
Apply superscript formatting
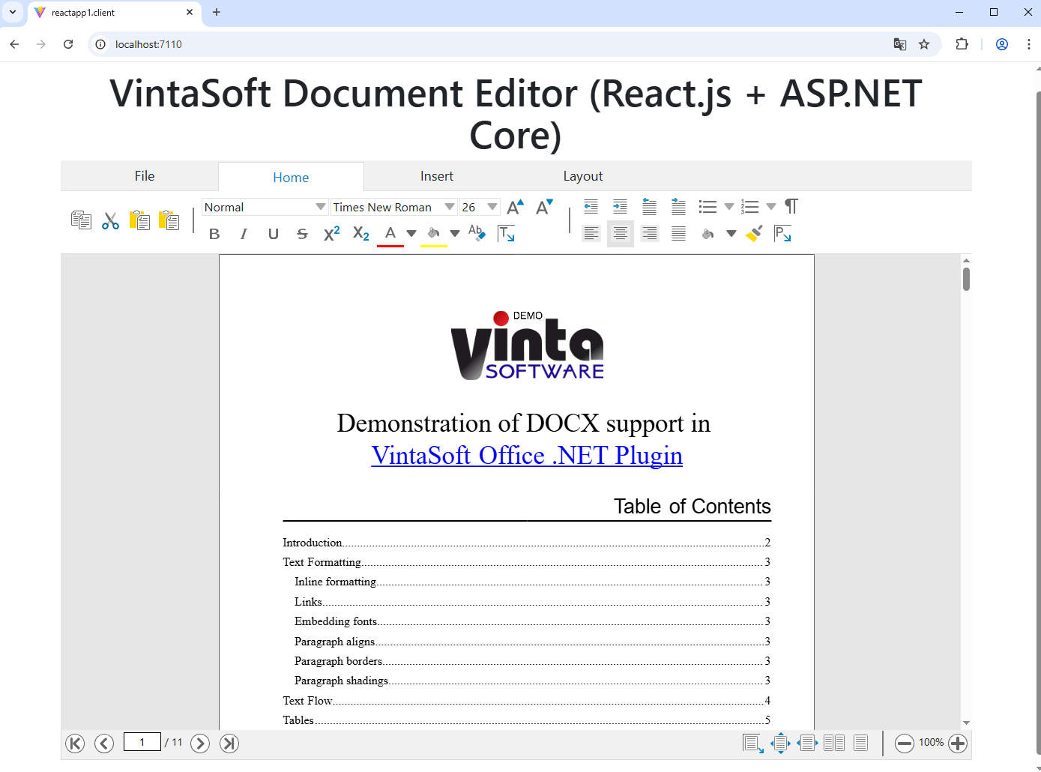331,234
